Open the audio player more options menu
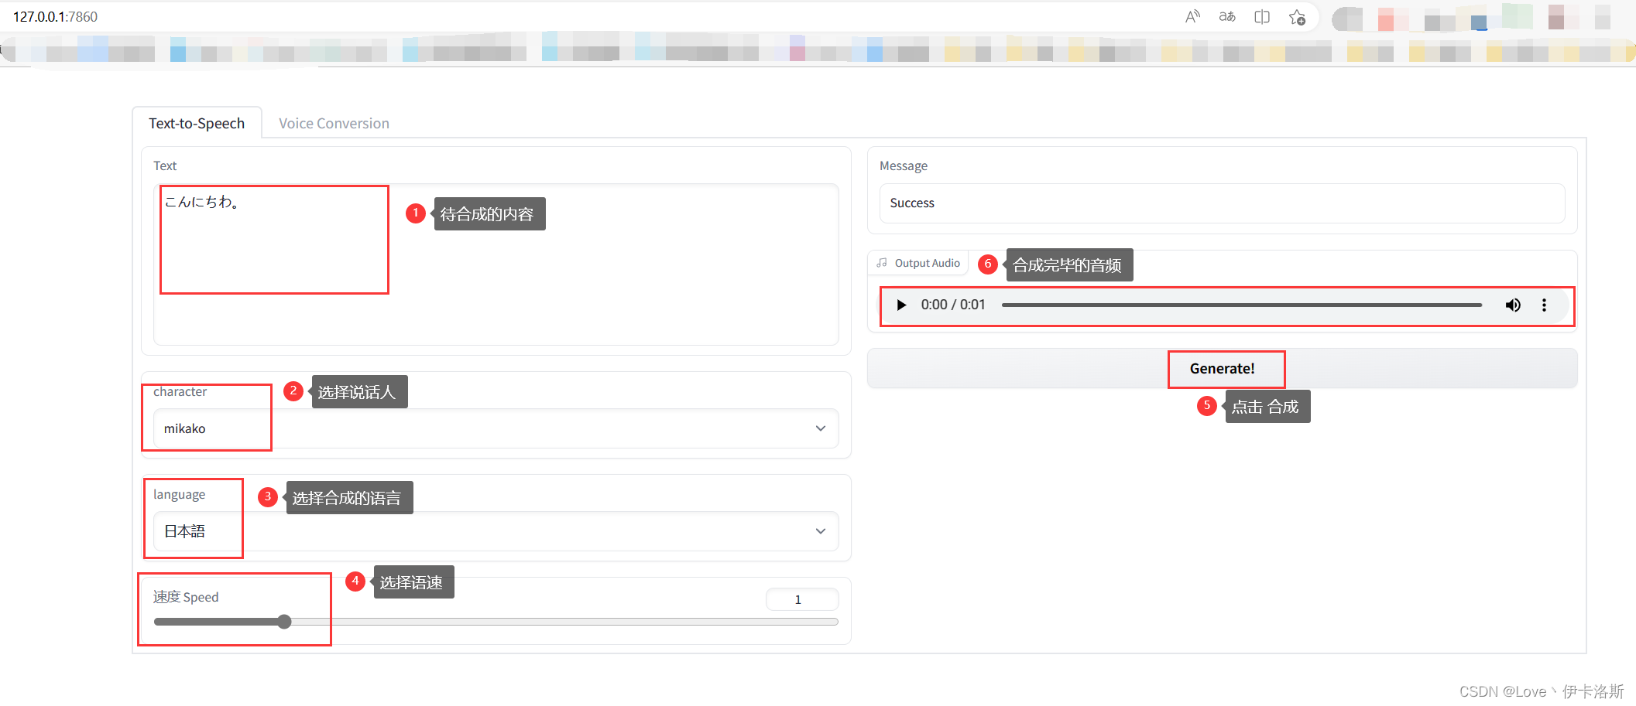This screenshot has height=706, width=1636. [x=1544, y=305]
